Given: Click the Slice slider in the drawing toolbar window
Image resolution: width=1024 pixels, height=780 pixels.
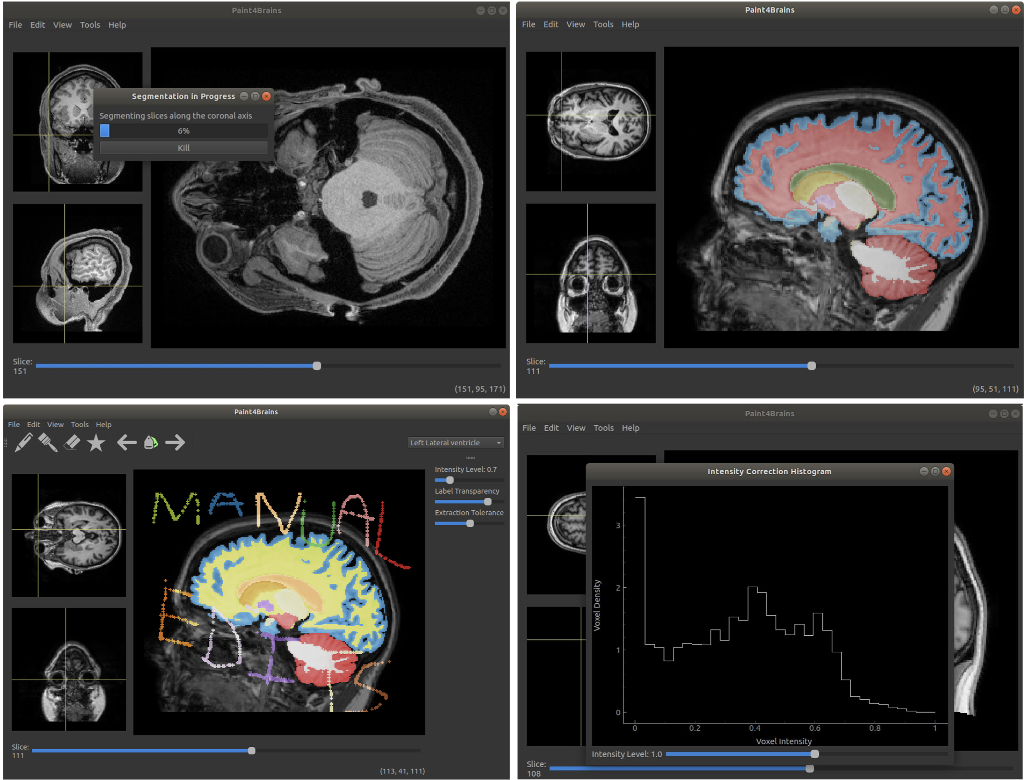Looking at the screenshot, I should pos(226,751).
